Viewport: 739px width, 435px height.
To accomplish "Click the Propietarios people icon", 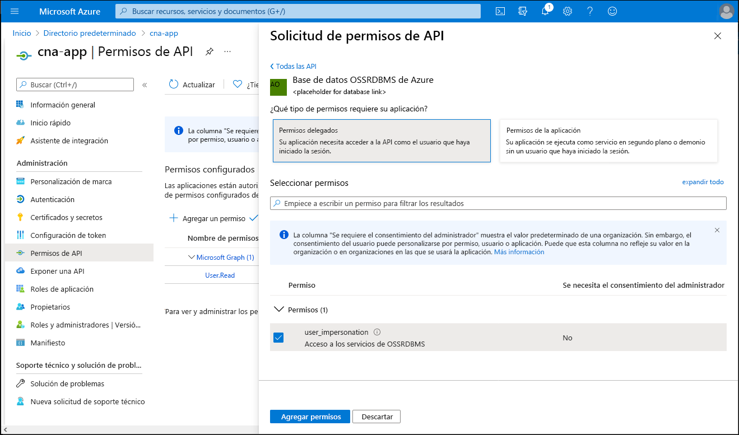I will tap(20, 307).
